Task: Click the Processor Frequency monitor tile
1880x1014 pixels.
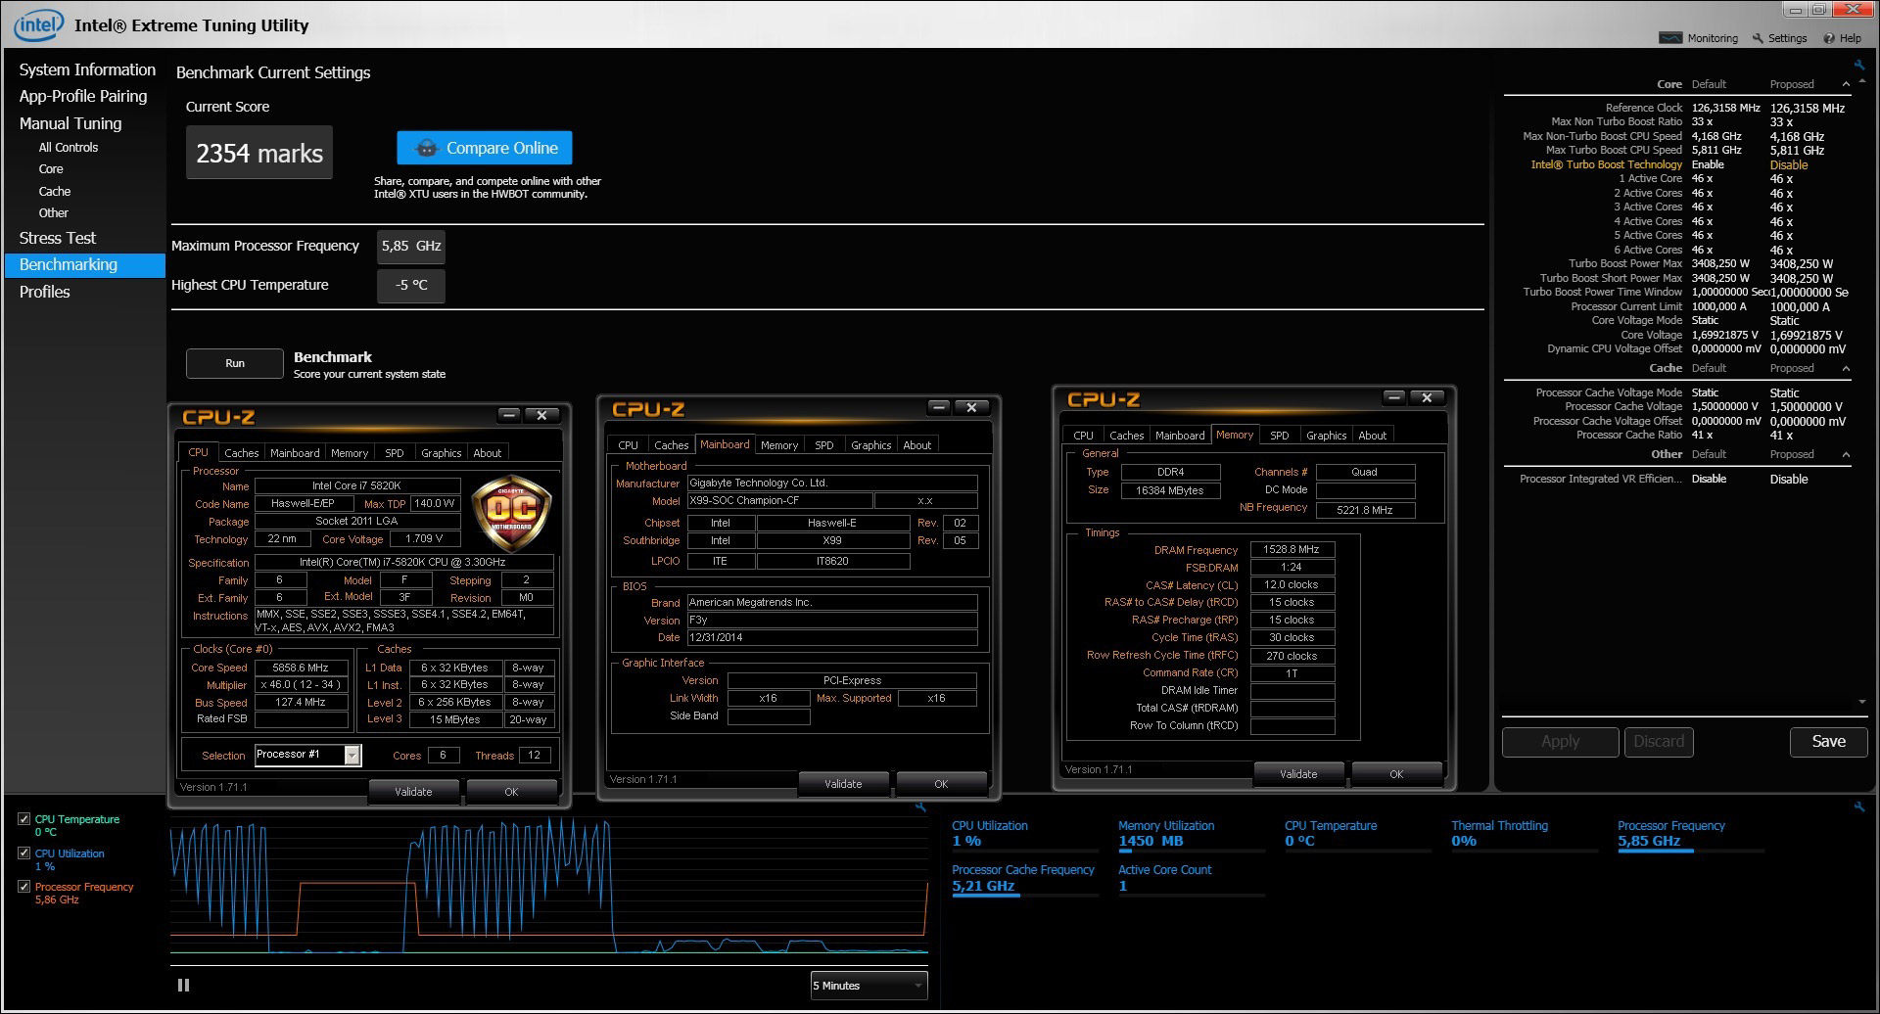Action: point(1690,834)
